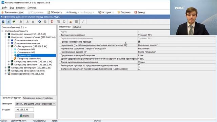Screen dimensions: 217x122
Task: Click the red exclamation mark toolbar icon
Action: tap(52, 22)
